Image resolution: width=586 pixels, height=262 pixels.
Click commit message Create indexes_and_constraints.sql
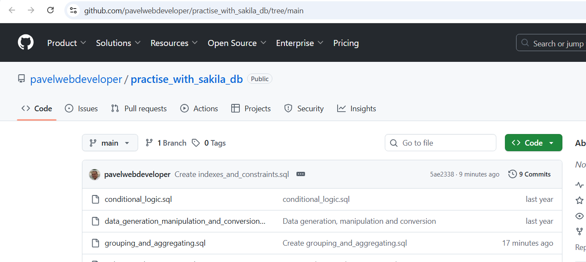point(232,174)
